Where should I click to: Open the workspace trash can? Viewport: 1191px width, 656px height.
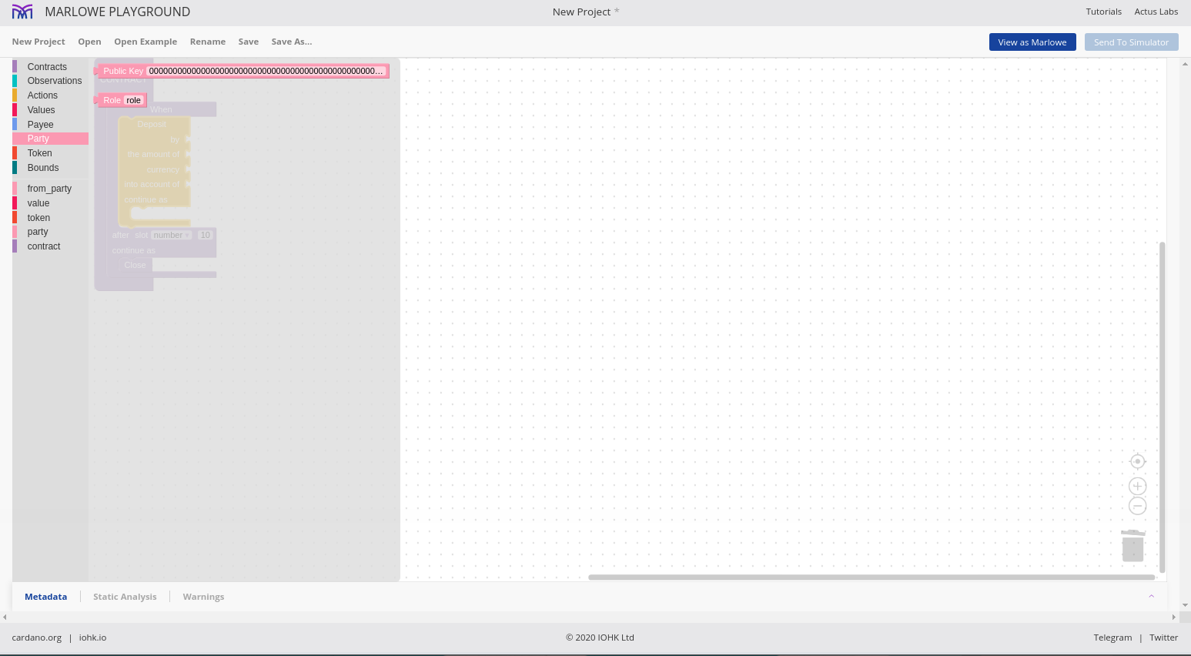(x=1132, y=546)
